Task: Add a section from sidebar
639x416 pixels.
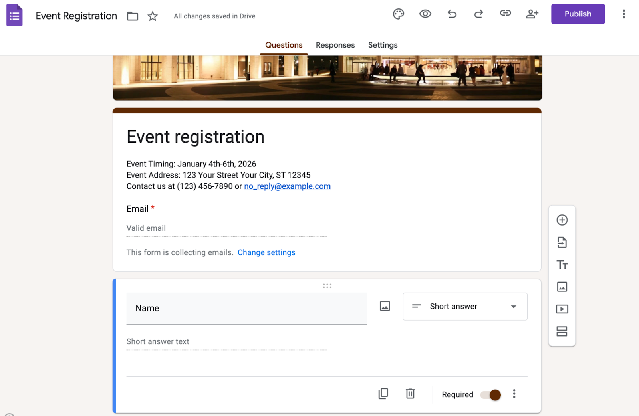Action: tap(562, 331)
